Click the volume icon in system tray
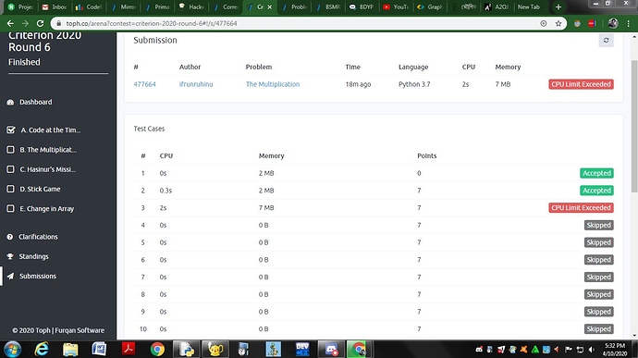The width and height of the screenshot is (638, 358). [591, 350]
